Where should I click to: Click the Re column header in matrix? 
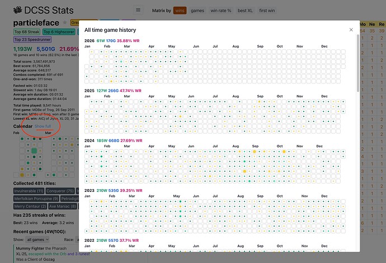click(x=382, y=24)
